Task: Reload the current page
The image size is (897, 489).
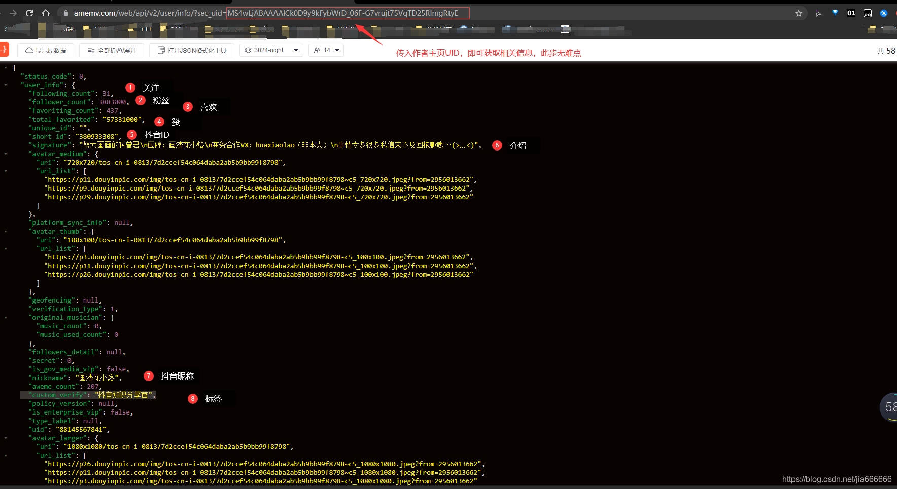Action: (x=29, y=13)
